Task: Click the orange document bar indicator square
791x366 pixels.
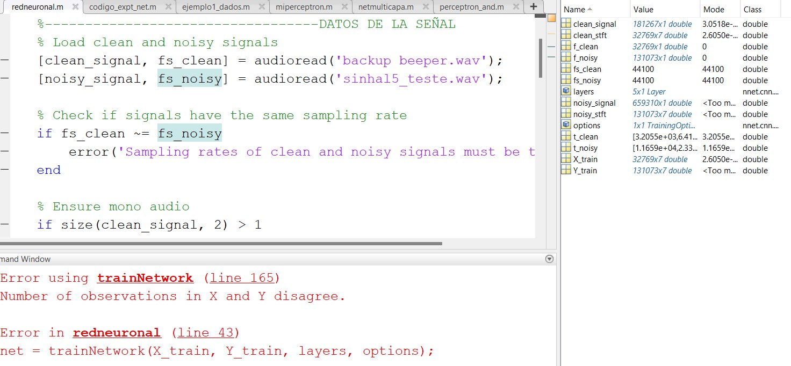Action: pos(551,18)
